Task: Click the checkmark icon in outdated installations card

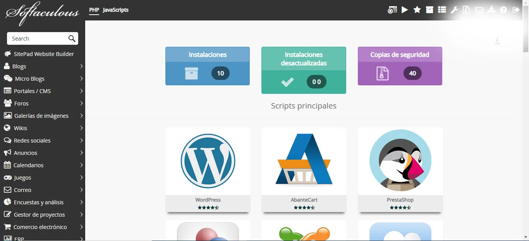Action: [x=287, y=82]
